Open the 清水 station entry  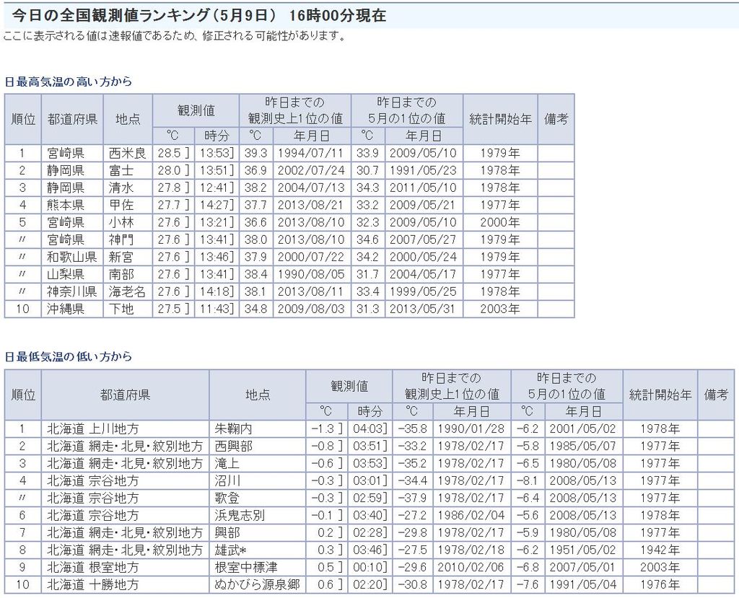(x=121, y=188)
